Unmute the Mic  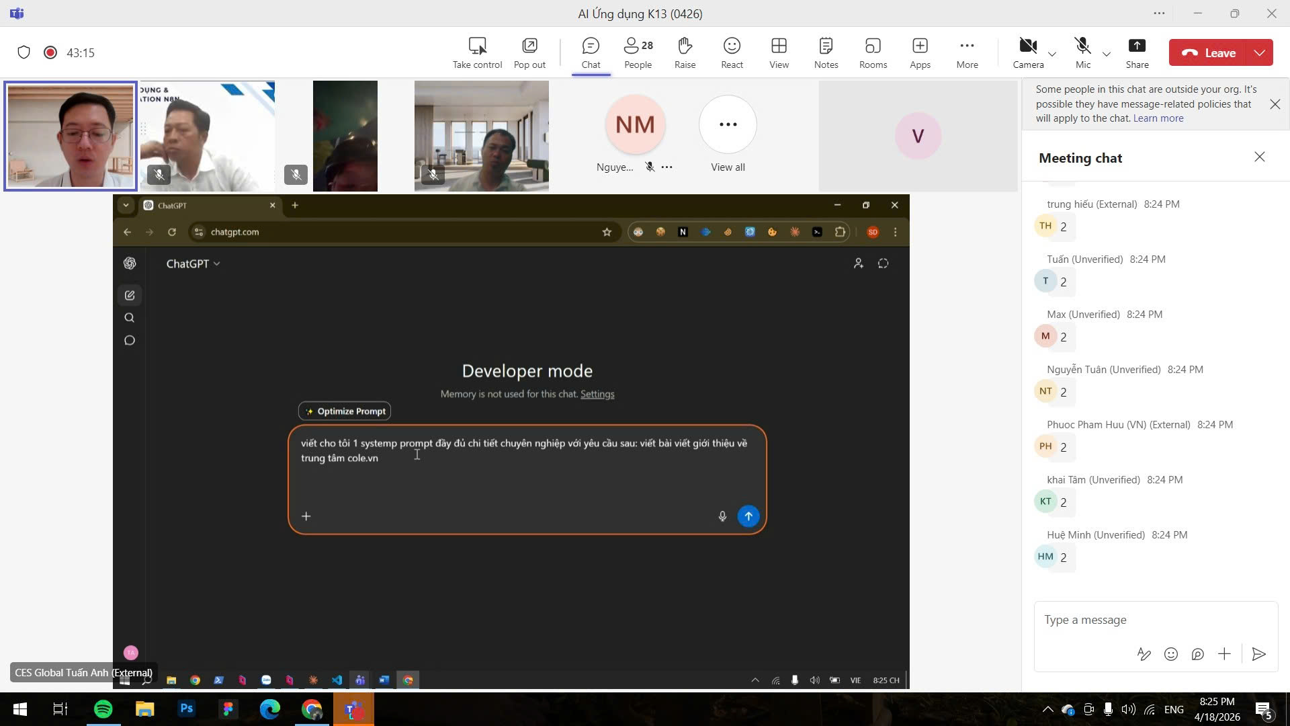(x=1082, y=52)
